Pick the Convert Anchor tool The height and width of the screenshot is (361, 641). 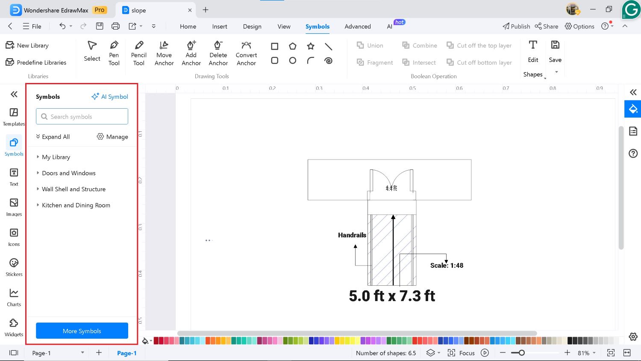pyautogui.click(x=246, y=53)
